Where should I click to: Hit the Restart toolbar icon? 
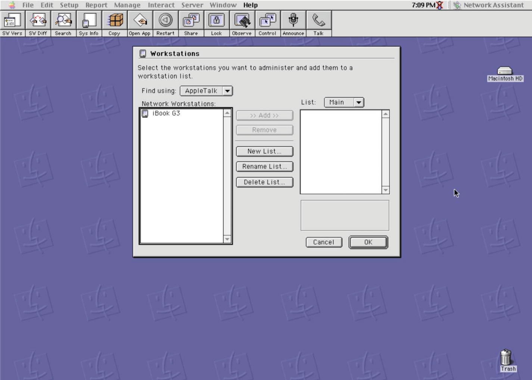(165, 24)
